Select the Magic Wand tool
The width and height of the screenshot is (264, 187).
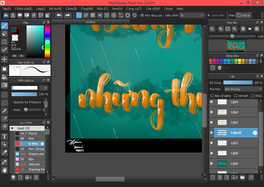pos(5,110)
